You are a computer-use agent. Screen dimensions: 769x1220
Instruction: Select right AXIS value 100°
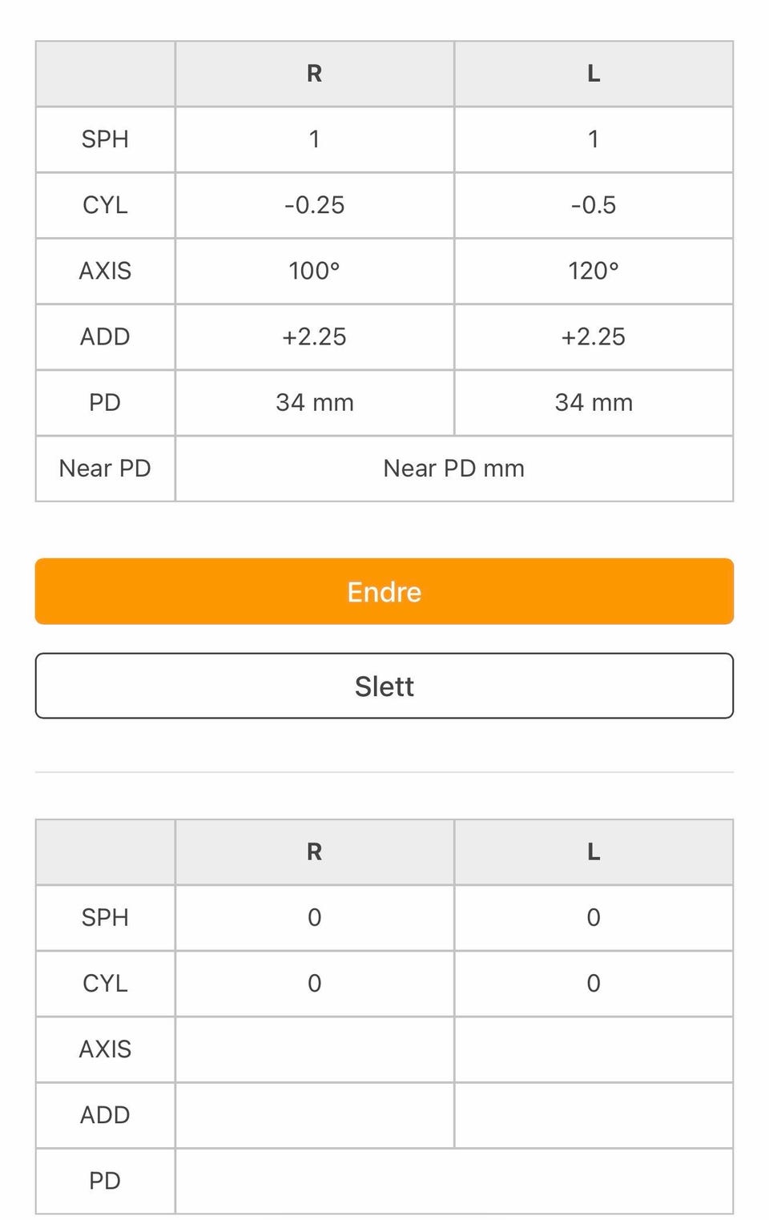(314, 271)
